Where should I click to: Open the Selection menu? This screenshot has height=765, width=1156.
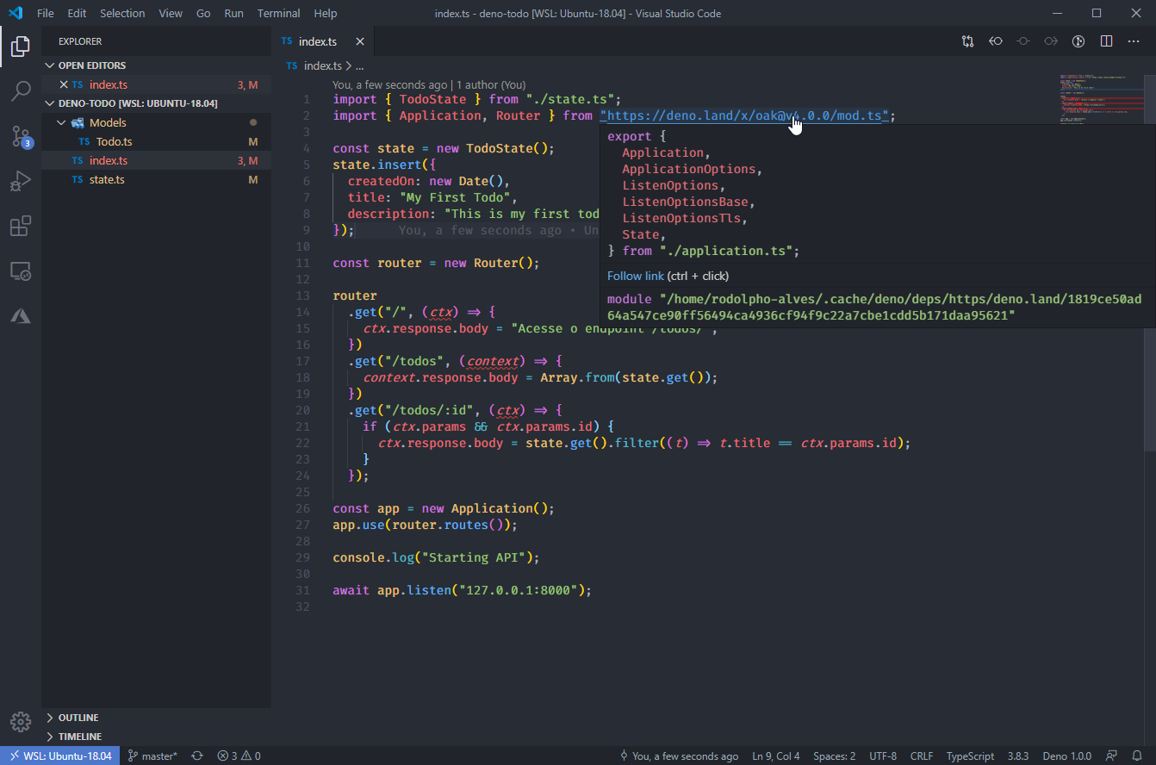pyautogui.click(x=122, y=13)
